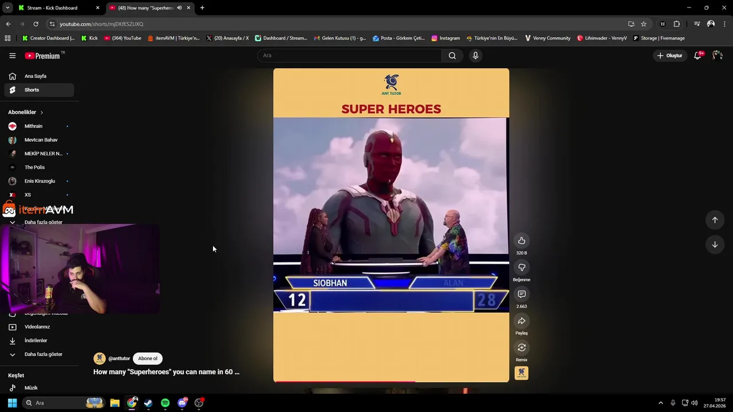Viewport: 733px width, 412px height.
Task: Start voice search with microphone icon
Action: tap(475, 56)
